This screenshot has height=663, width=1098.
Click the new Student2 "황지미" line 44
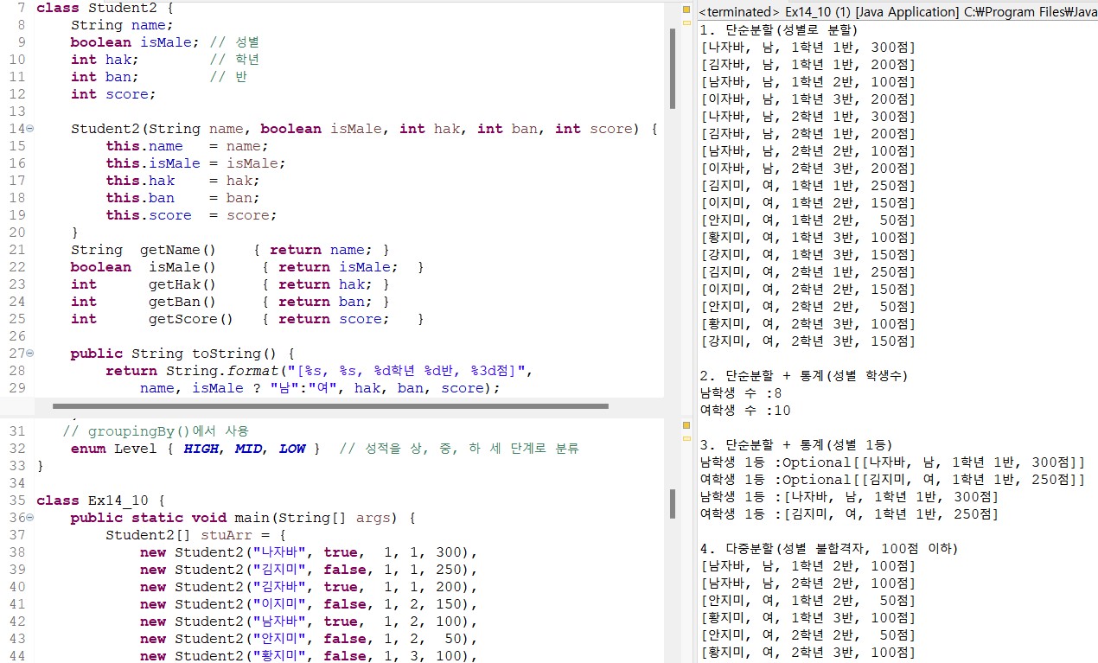point(309,656)
